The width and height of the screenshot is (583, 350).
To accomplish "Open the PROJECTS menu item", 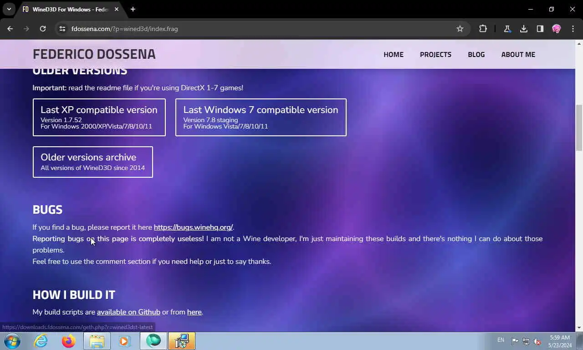I will pyautogui.click(x=435, y=54).
